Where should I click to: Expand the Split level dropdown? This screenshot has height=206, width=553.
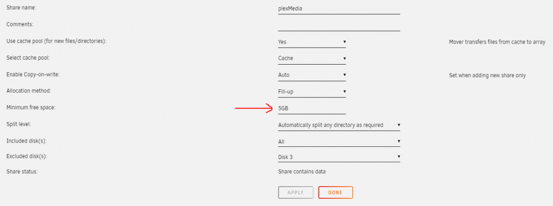pos(339,125)
